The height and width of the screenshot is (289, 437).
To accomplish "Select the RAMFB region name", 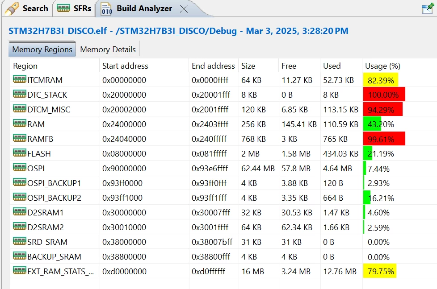I will [40, 139].
